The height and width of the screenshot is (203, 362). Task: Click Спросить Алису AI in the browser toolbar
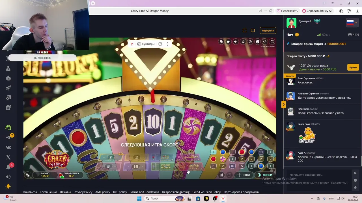pos(317,11)
